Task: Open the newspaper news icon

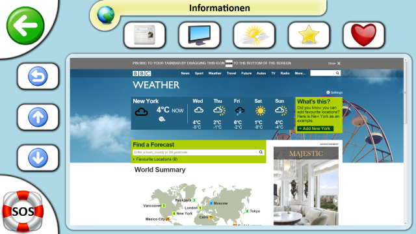Action: pos(144,35)
